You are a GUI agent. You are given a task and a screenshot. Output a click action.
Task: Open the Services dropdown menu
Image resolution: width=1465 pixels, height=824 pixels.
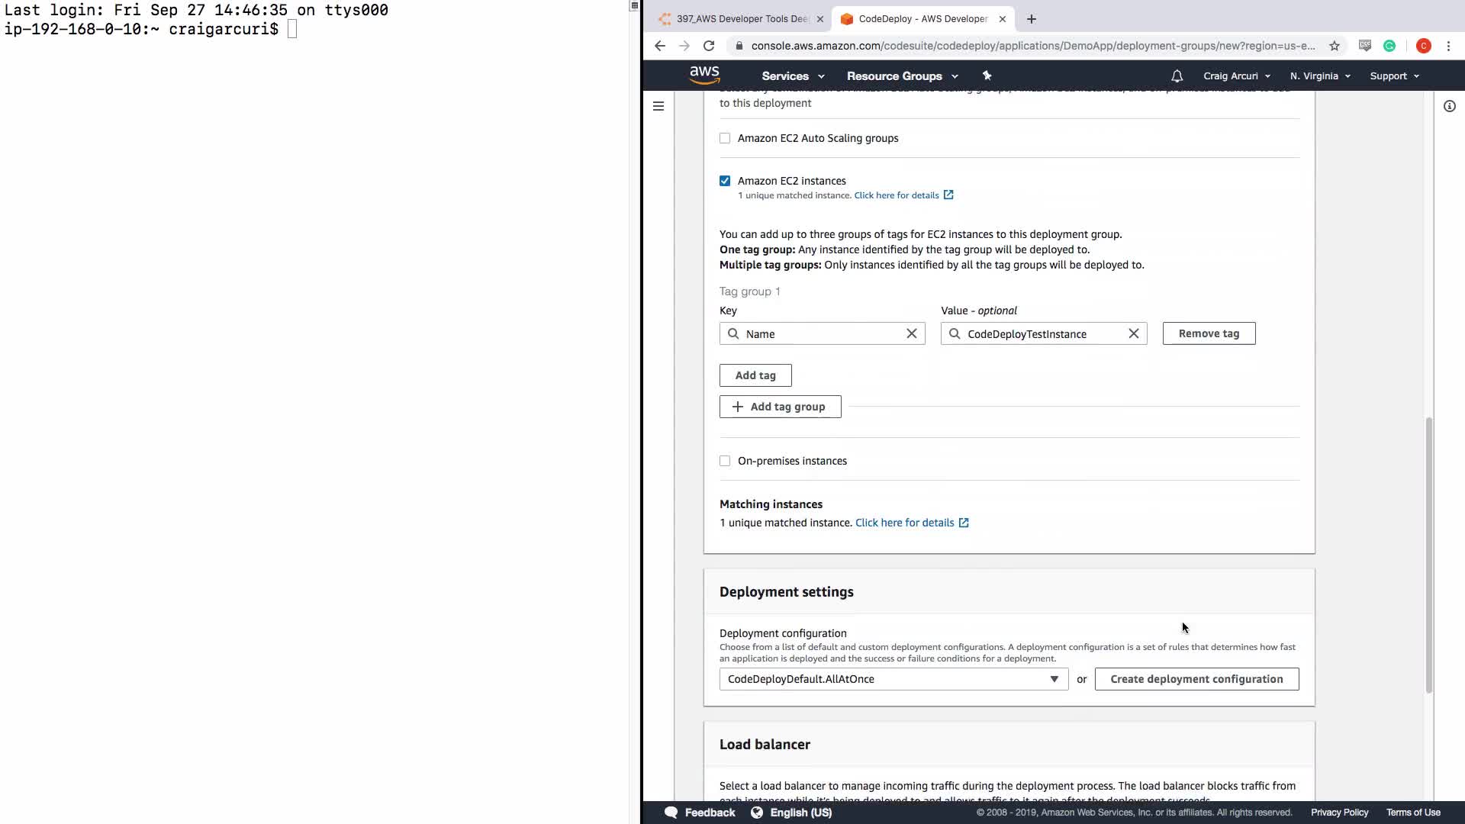(x=793, y=76)
